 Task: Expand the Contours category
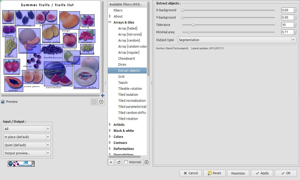point(110,143)
